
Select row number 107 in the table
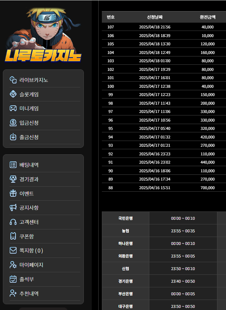(110, 27)
